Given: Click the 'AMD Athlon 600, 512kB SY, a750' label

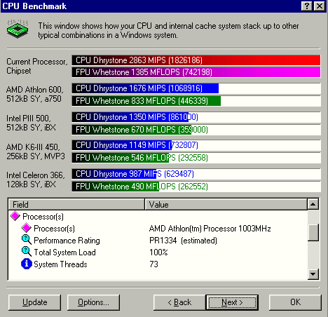Looking at the screenshot, I should coord(34,94).
